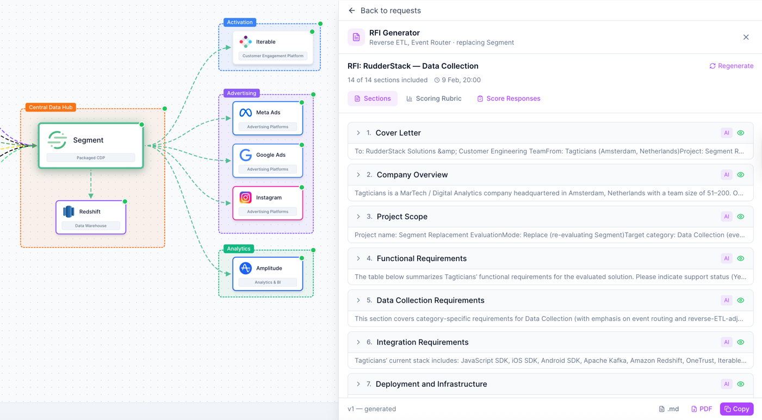Toggle the eye on Integration Requirements
The width and height of the screenshot is (762, 420).
click(x=740, y=342)
